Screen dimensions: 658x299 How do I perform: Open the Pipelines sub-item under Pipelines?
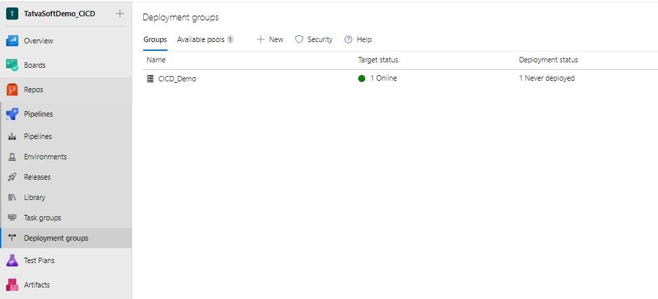[38, 136]
